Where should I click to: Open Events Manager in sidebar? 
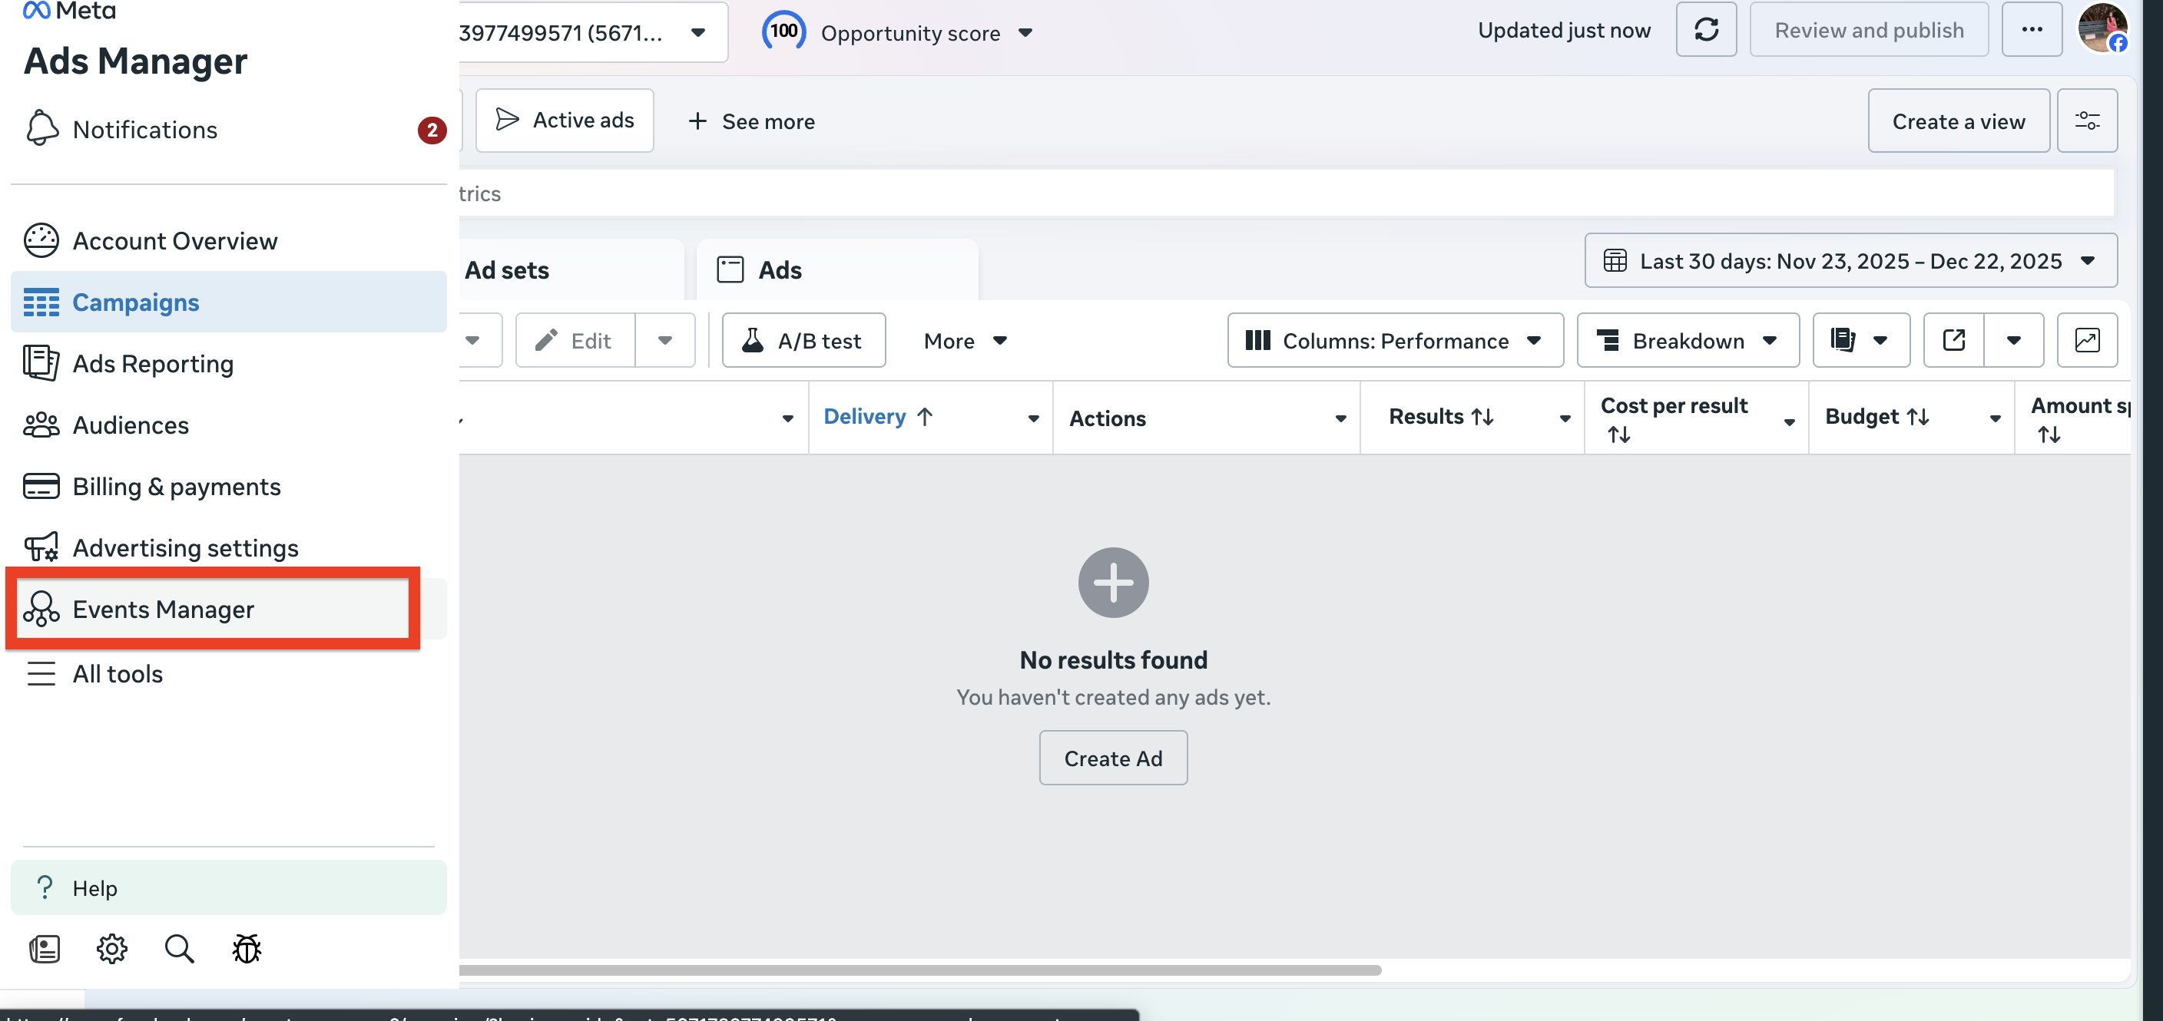[163, 609]
